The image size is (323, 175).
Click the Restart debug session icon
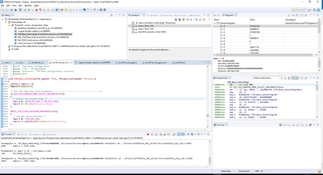[x=25, y=10]
